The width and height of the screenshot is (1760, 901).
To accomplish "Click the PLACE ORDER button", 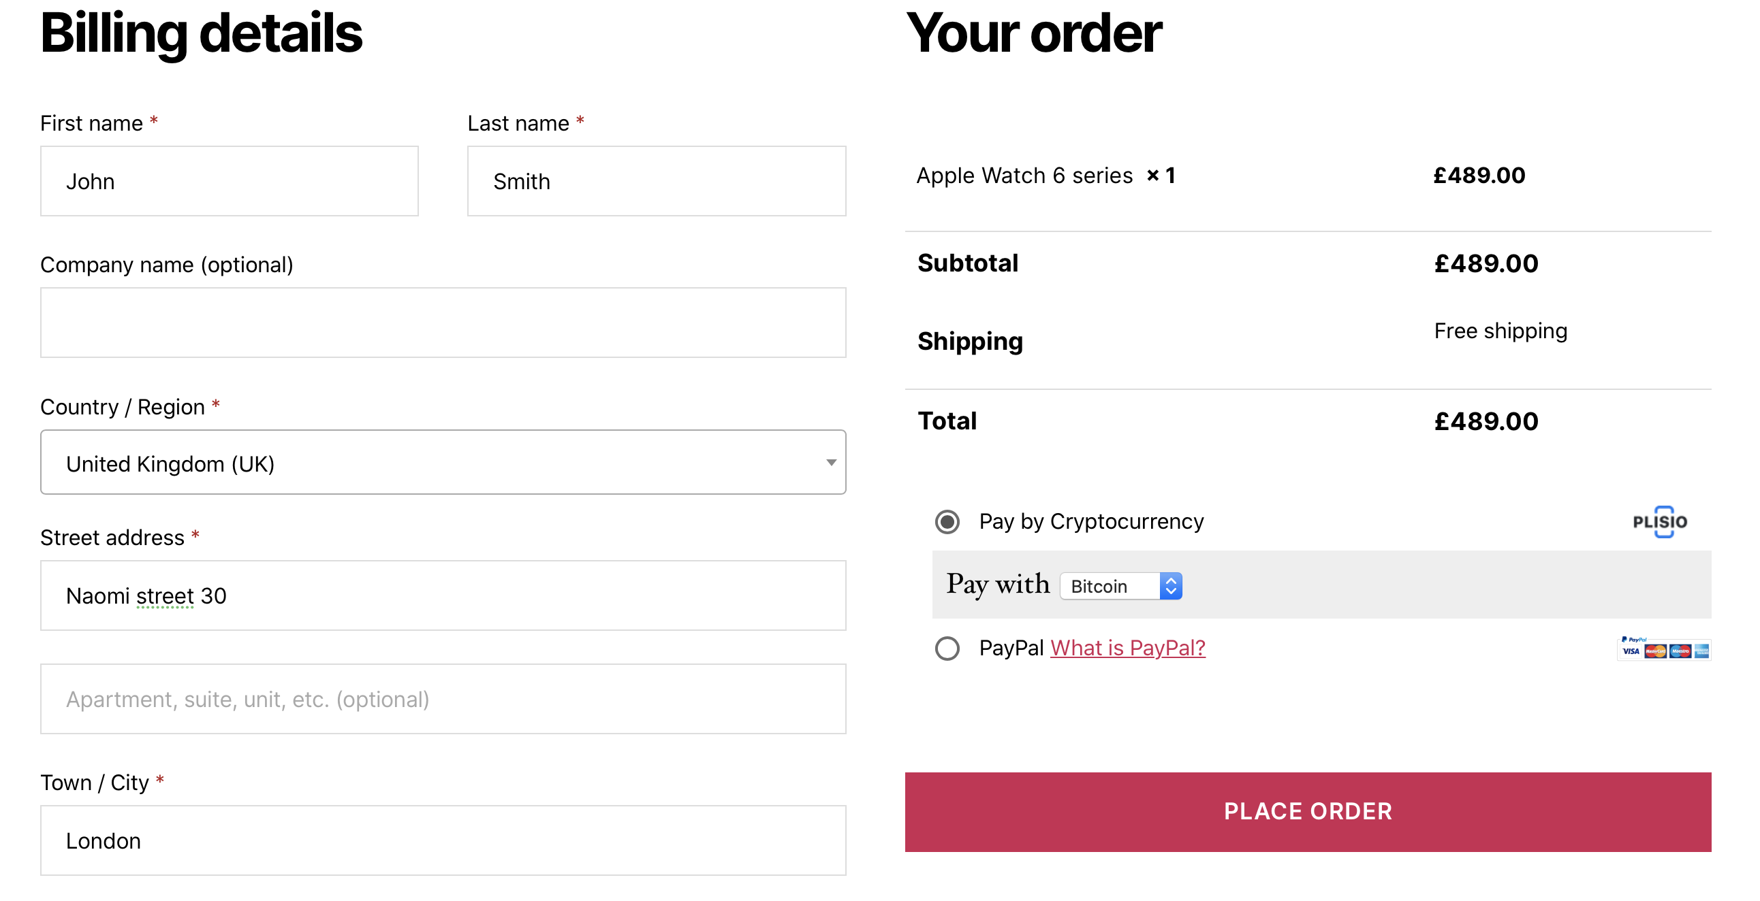I will click(1309, 813).
